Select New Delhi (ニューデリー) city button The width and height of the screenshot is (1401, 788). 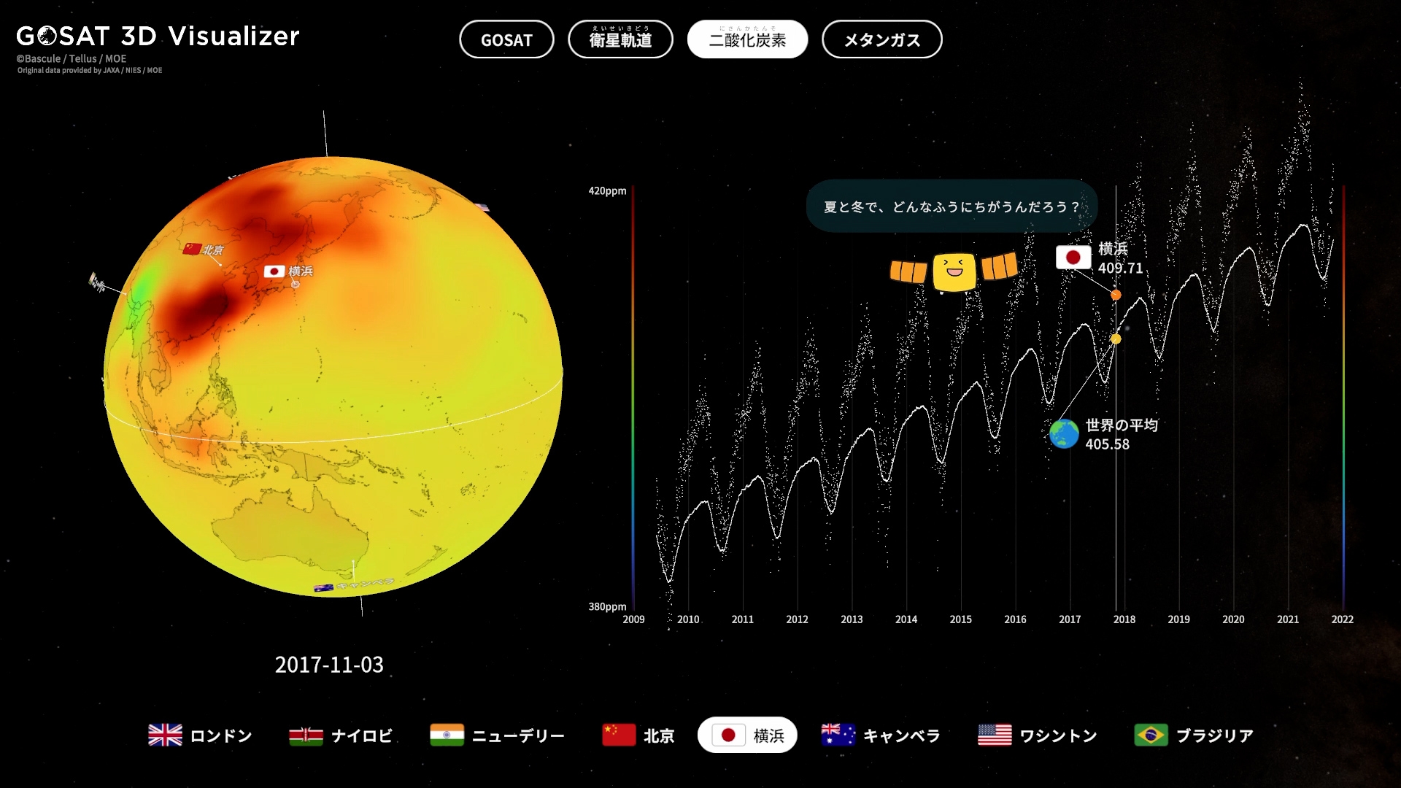(x=498, y=735)
